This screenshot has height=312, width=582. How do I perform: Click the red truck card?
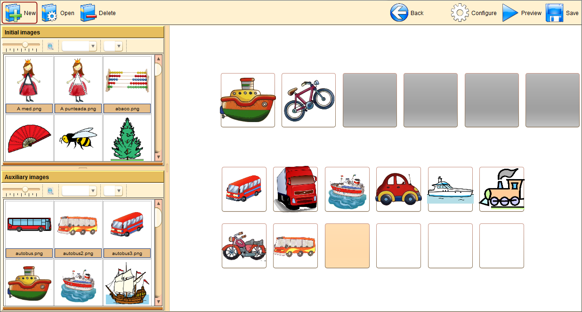(295, 189)
